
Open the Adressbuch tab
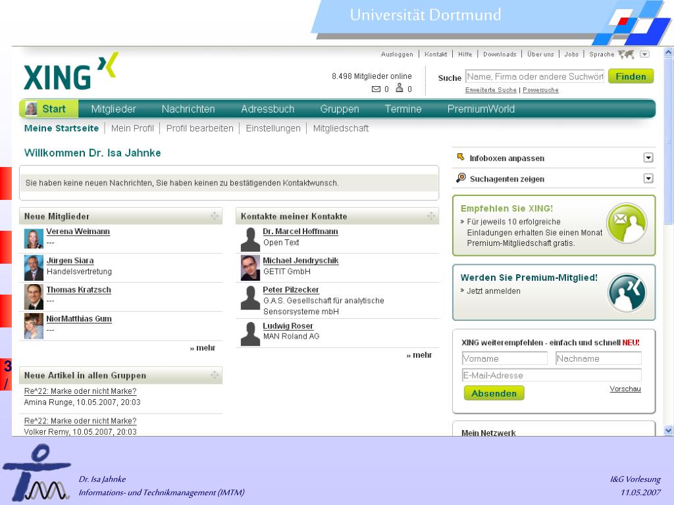click(267, 109)
